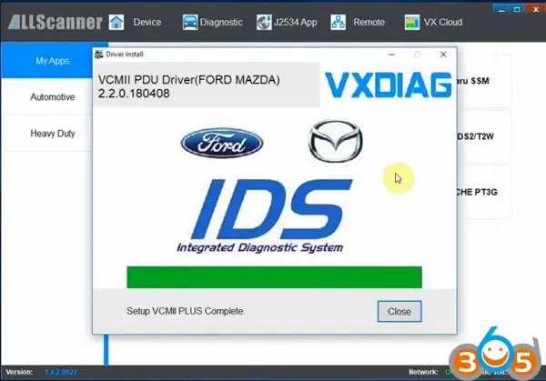Click the VXDIAG logo
The width and height of the screenshot is (546, 381).
tap(389, 85)
